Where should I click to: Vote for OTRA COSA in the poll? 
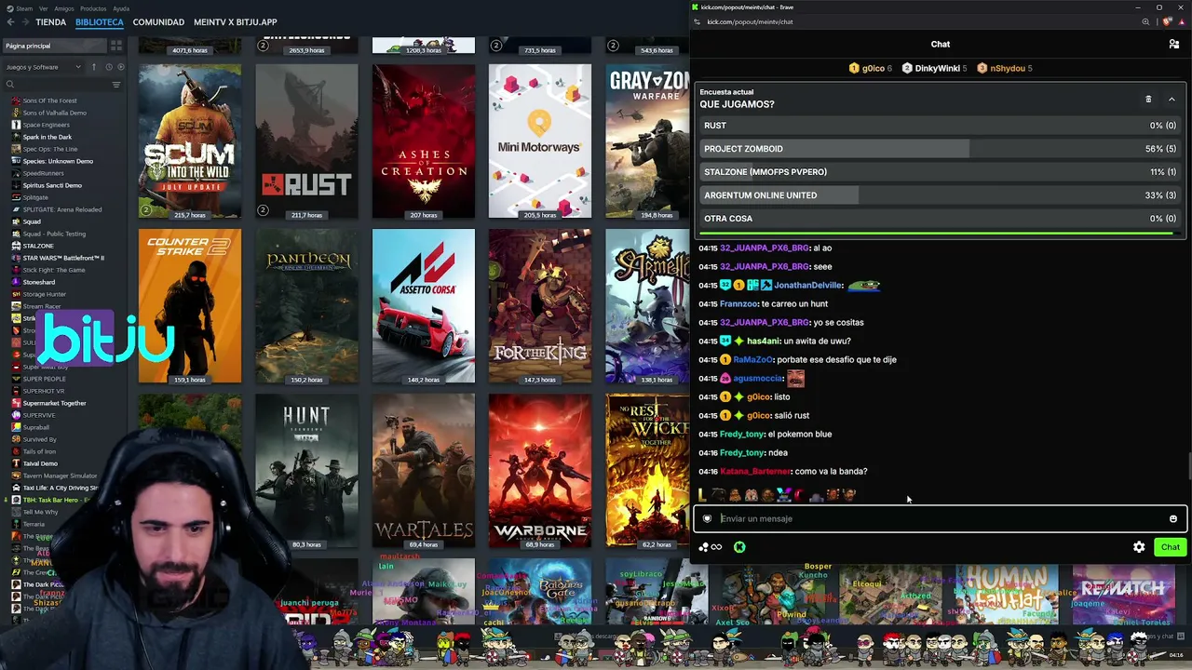click(940, 219)
